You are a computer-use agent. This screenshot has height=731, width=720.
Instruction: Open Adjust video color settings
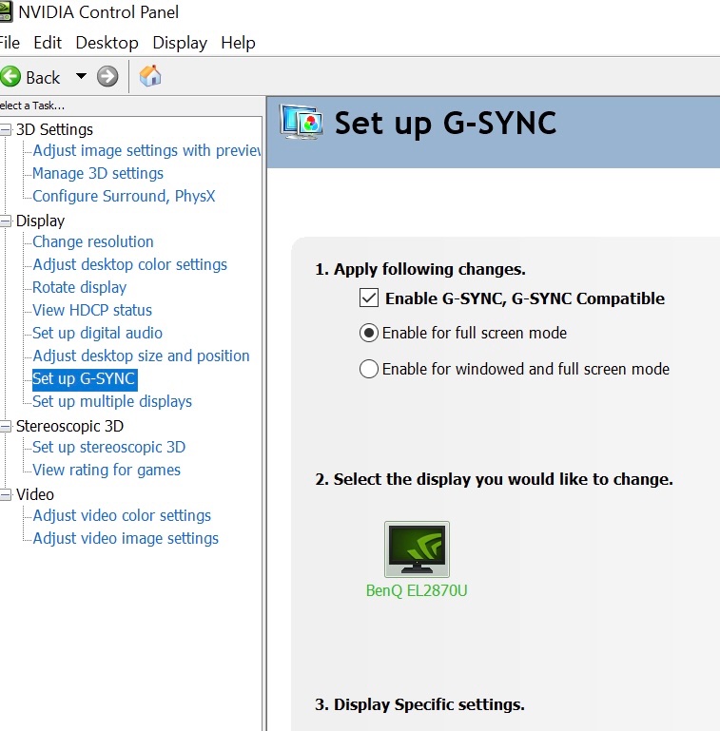click(122, 516)
